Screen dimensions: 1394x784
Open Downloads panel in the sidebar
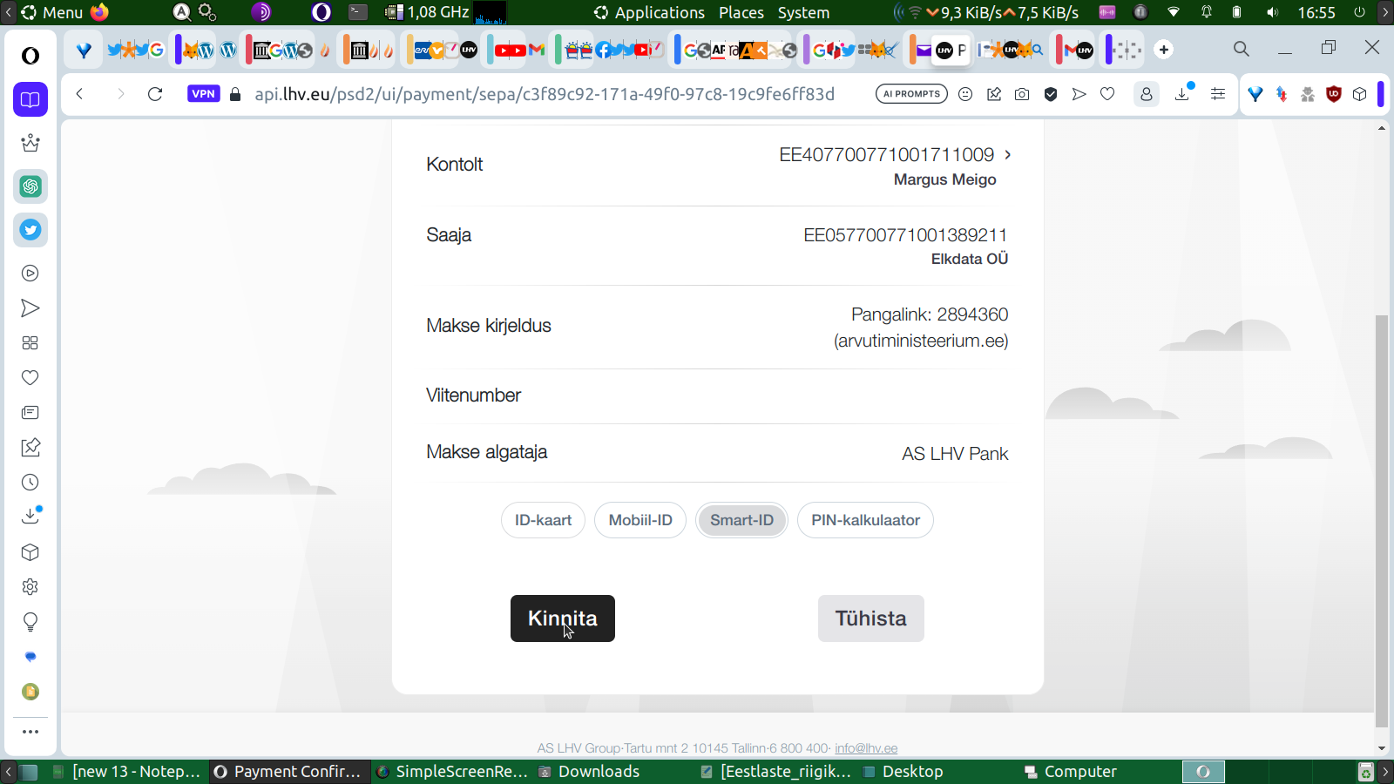click(30, 516)
